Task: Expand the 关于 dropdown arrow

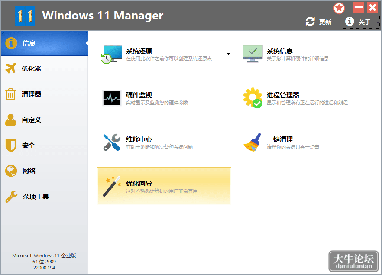Action: point(377,23)
